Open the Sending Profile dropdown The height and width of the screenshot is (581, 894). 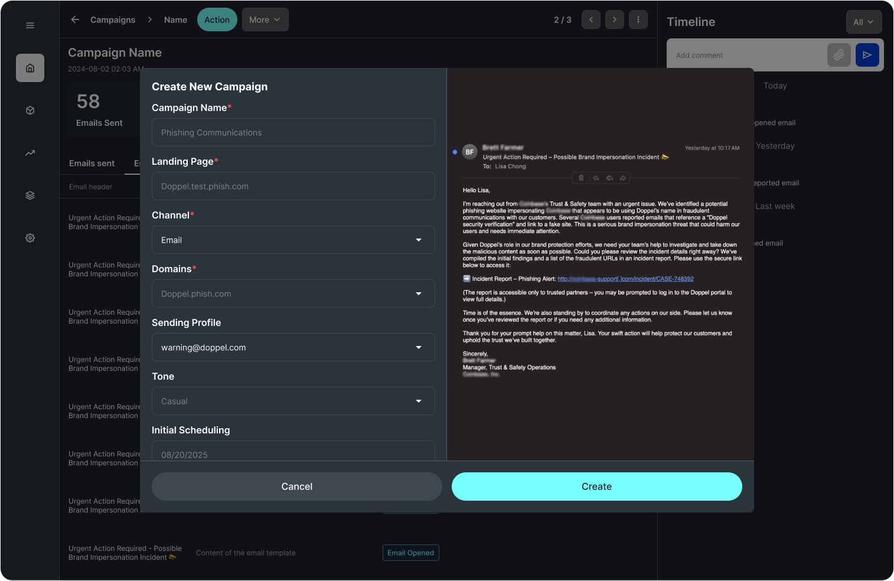[293, 347]
